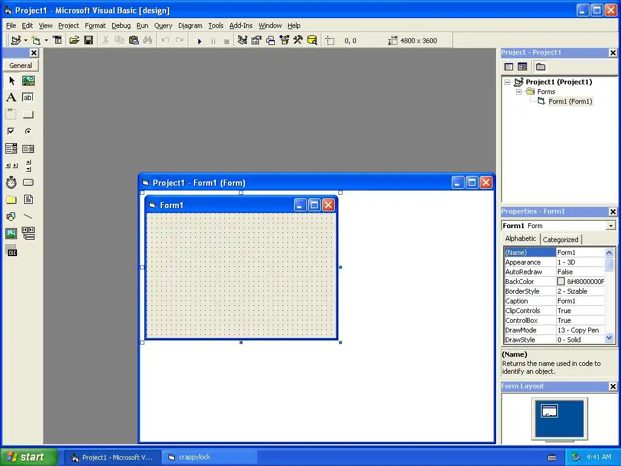Open the Add-Ins menu

pyautogui.click(x=241, y=25)
